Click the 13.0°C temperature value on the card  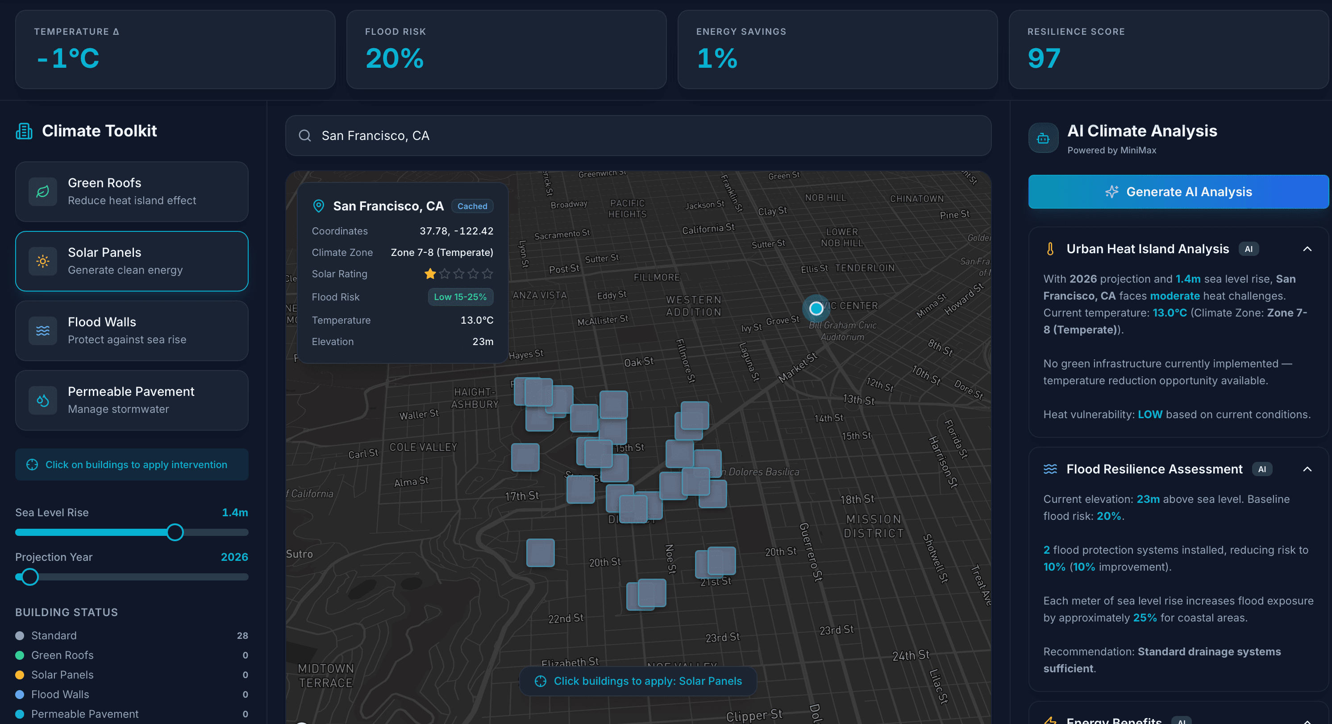point(477,320)
